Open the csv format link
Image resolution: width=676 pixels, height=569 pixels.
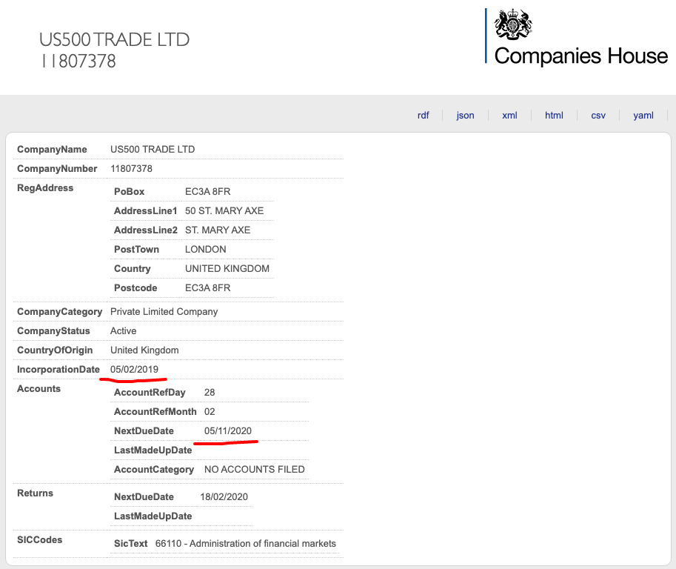coord(598,115)
